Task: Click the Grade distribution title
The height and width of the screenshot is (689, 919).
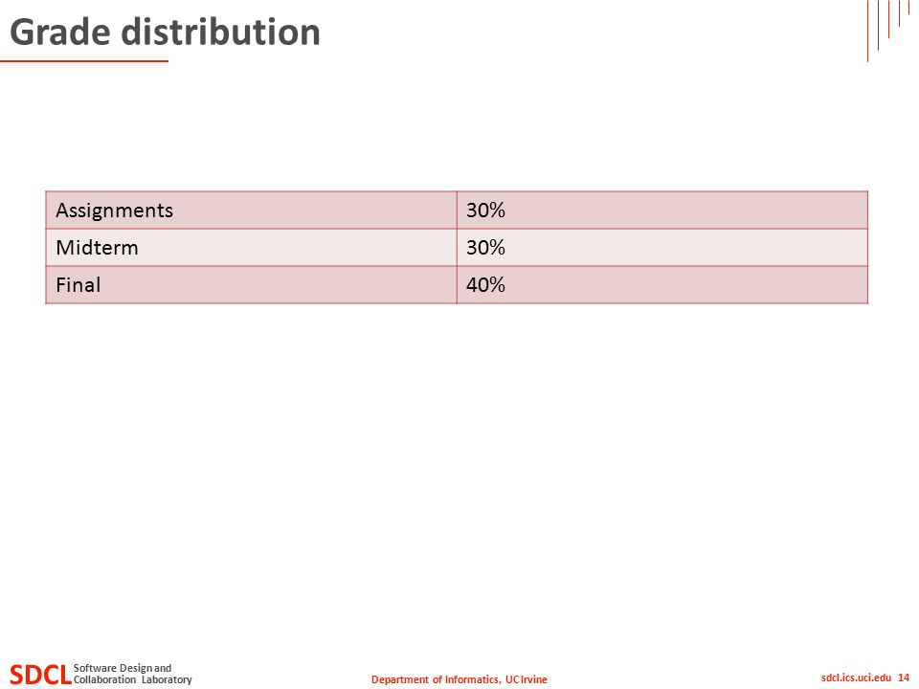Action: (x=165, y=32)
